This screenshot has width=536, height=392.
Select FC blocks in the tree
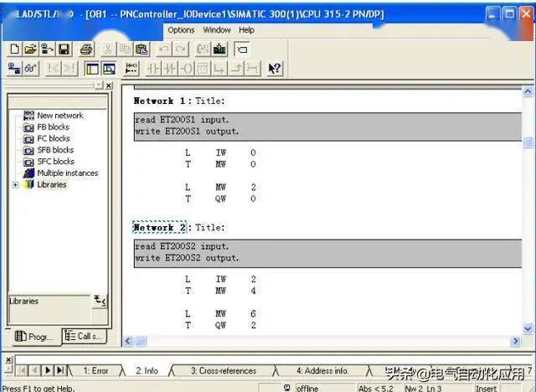click(x=54, y=139)
